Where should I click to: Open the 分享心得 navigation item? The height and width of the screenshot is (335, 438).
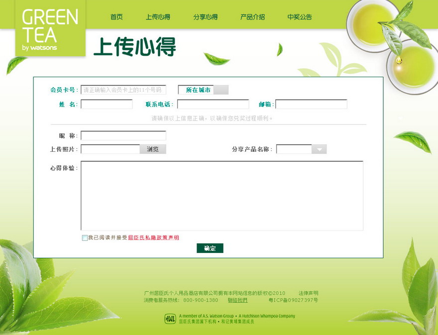205,17
